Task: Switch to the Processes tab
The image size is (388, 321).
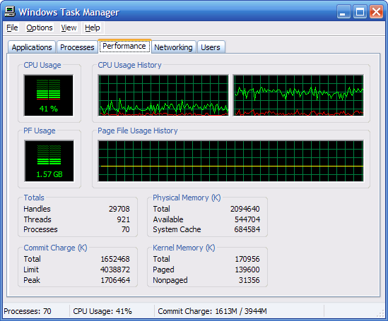Action: (77, 47)
